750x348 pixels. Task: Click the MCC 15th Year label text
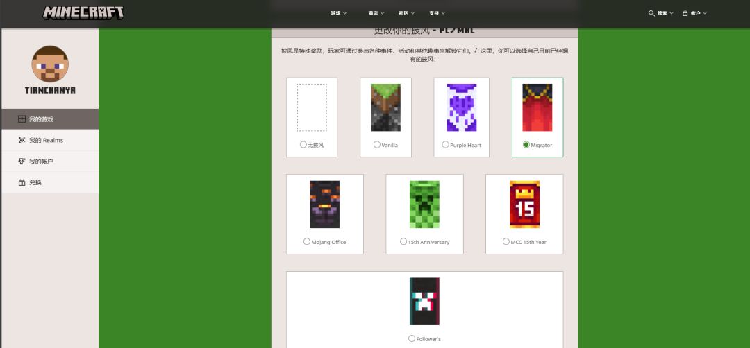[528, 242]
